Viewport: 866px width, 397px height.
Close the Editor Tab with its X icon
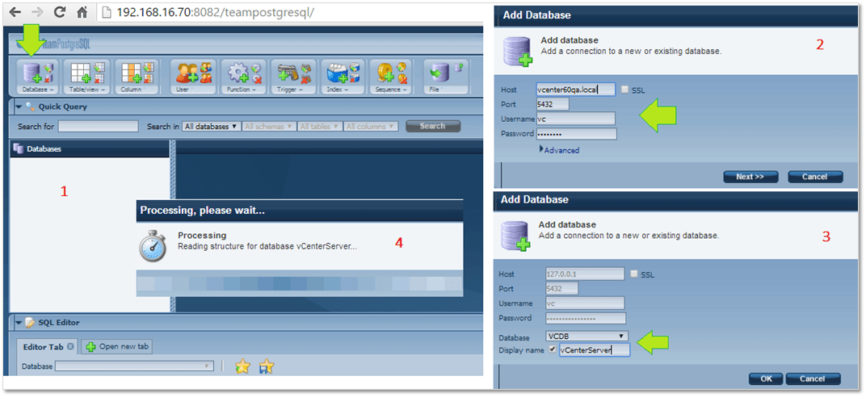click(70, 347)
